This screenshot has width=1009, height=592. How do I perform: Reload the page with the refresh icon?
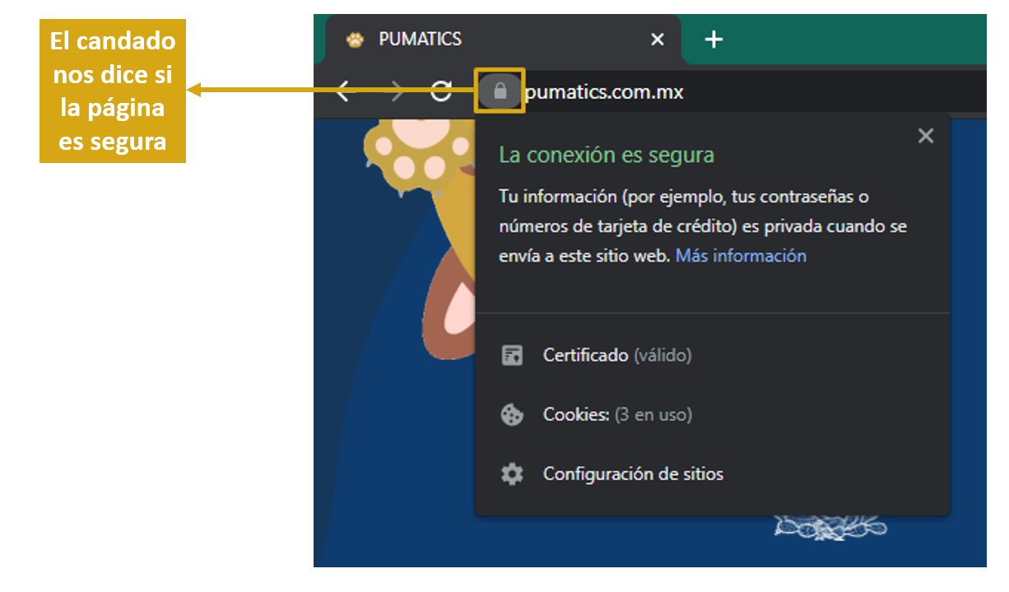[x=441, y=91]
